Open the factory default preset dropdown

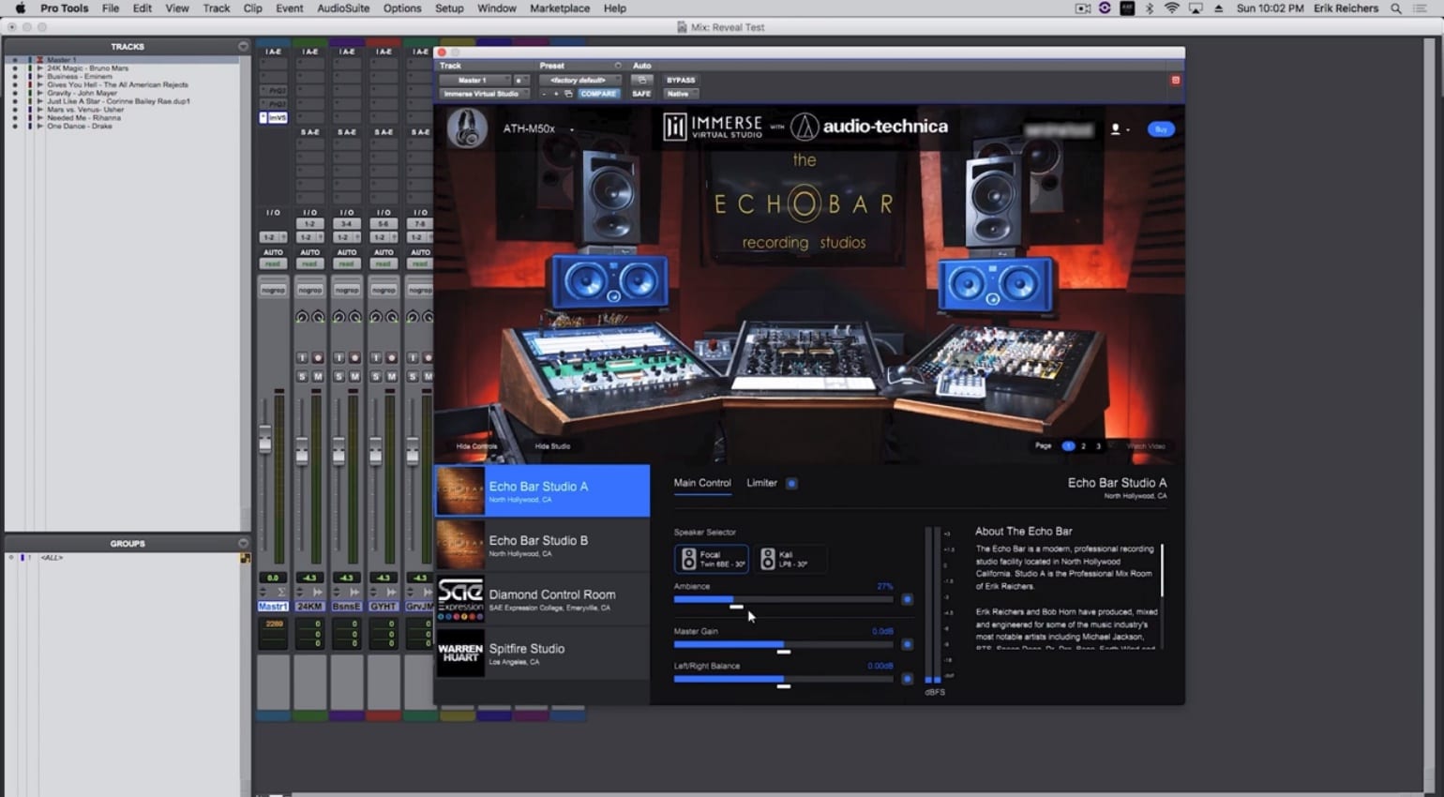[579, 81]
